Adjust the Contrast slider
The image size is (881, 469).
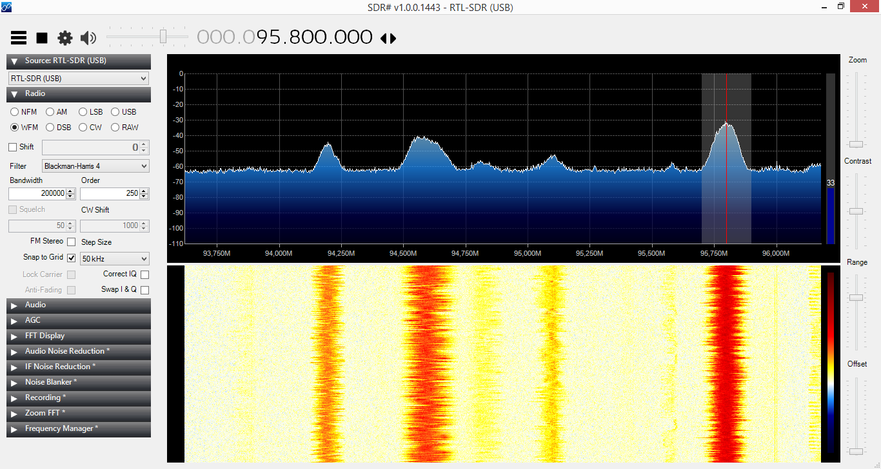pos(856,211)
